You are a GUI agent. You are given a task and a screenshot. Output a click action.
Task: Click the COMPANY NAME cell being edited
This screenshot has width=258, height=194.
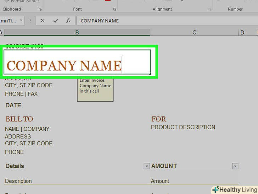(x=77, y=62)
